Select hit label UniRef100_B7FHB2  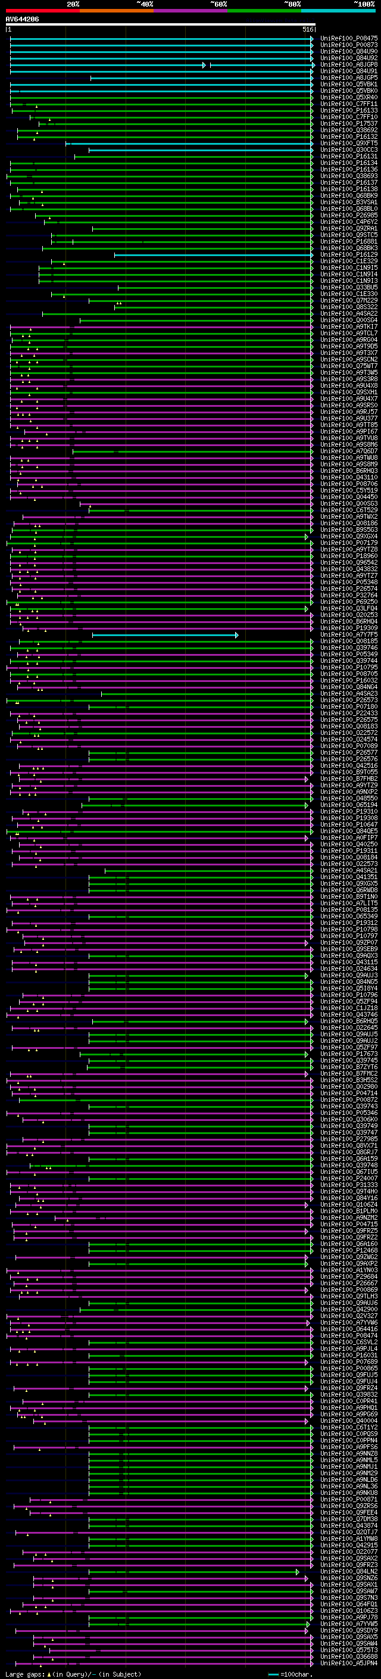(348, 779)
